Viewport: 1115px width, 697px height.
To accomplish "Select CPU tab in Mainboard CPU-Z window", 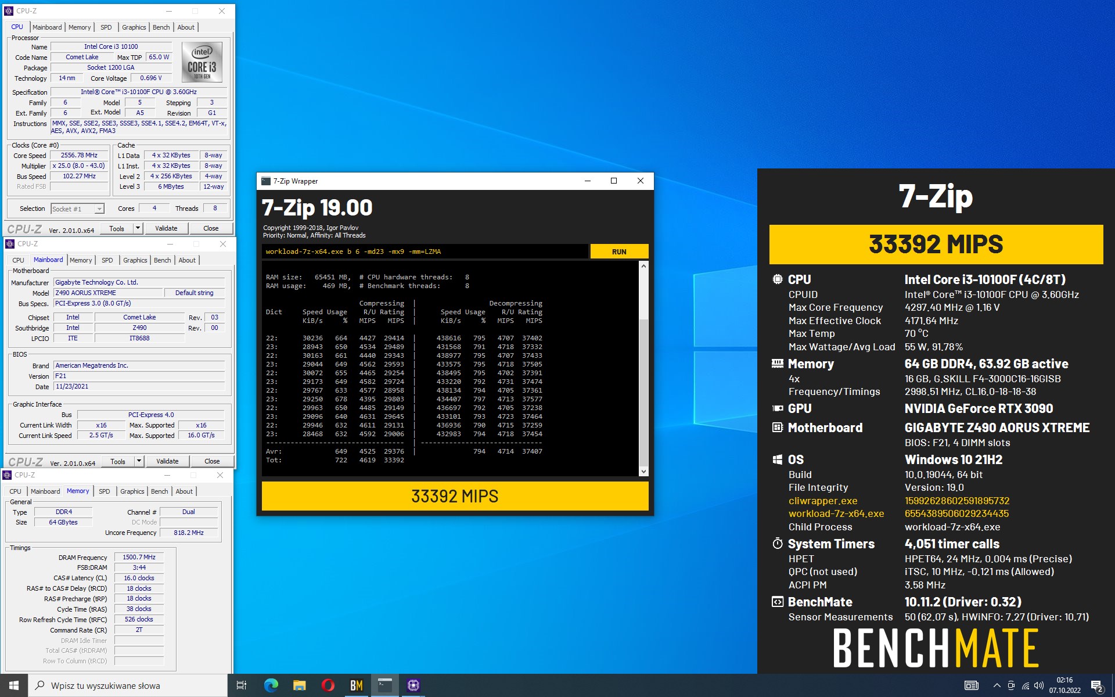I will 19,260.
